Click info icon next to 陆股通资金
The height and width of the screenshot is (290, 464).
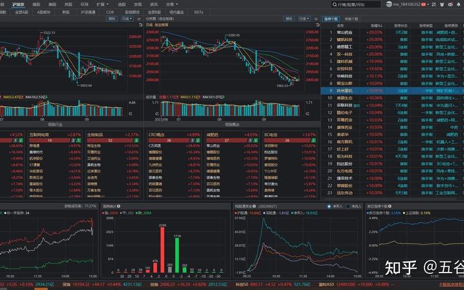pyautogui.click(x=254, y=206)
